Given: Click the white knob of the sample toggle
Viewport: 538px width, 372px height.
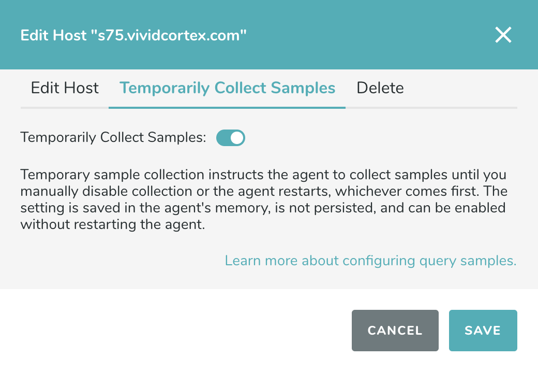Looking at the screenshot, I should coord(237,138).
